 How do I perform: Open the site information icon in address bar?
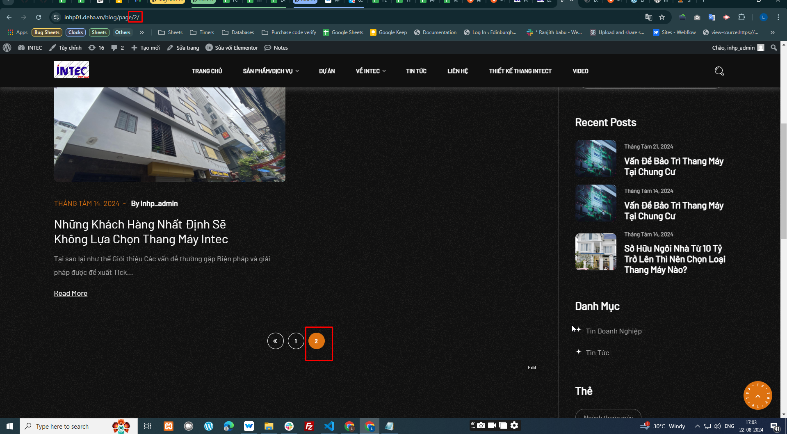[56, 17]
